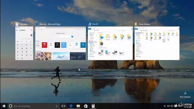Open the Windows Start menu
The image size is (194, 109).
4,106
